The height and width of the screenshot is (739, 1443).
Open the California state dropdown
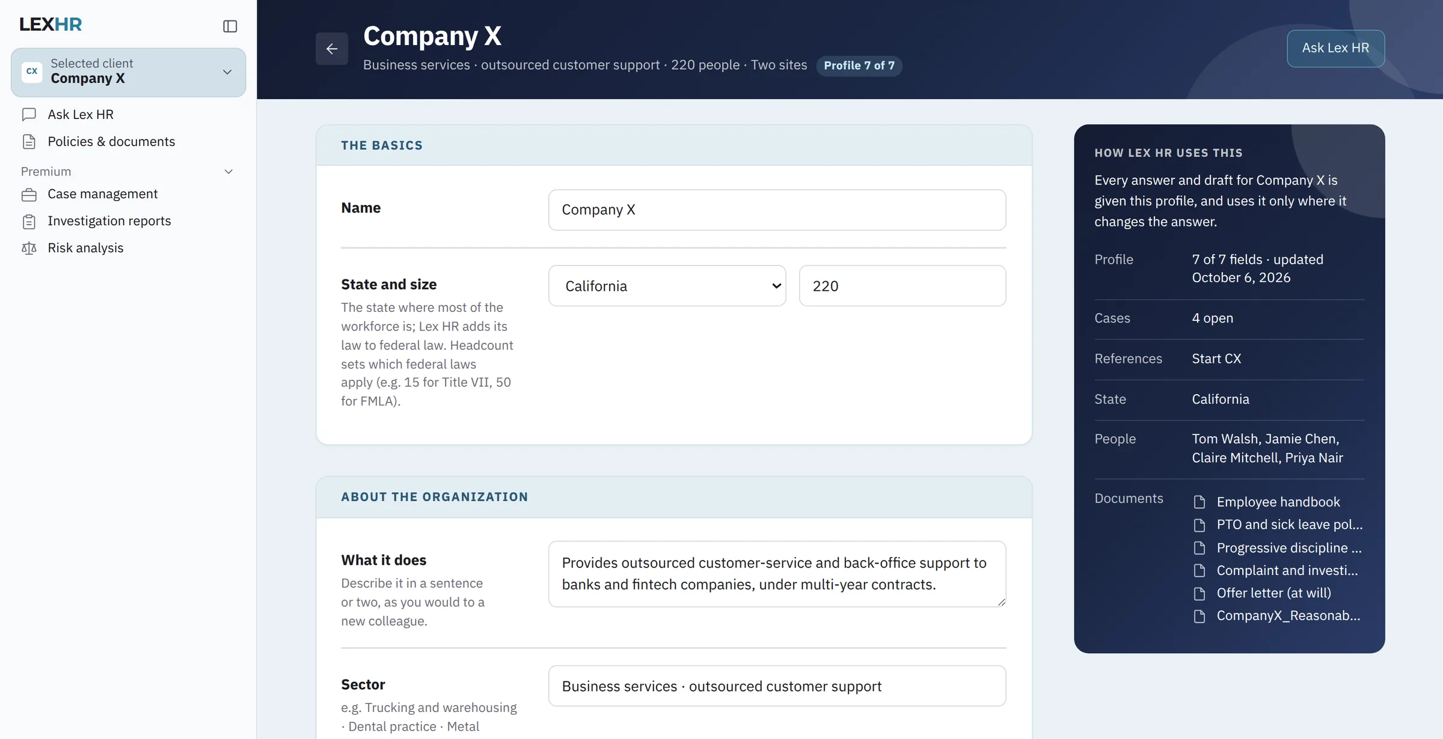[667, 286]
